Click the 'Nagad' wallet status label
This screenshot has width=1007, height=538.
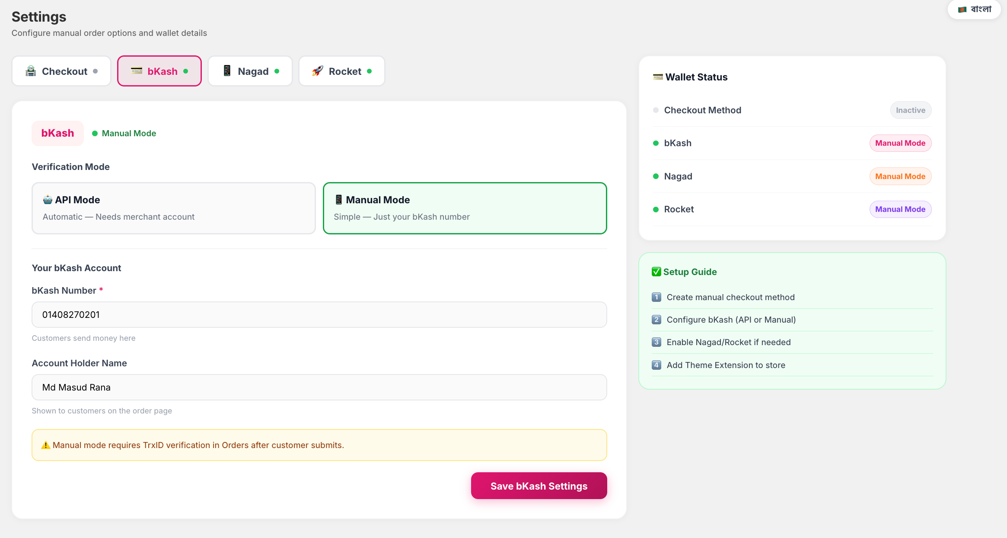(678, 176)
